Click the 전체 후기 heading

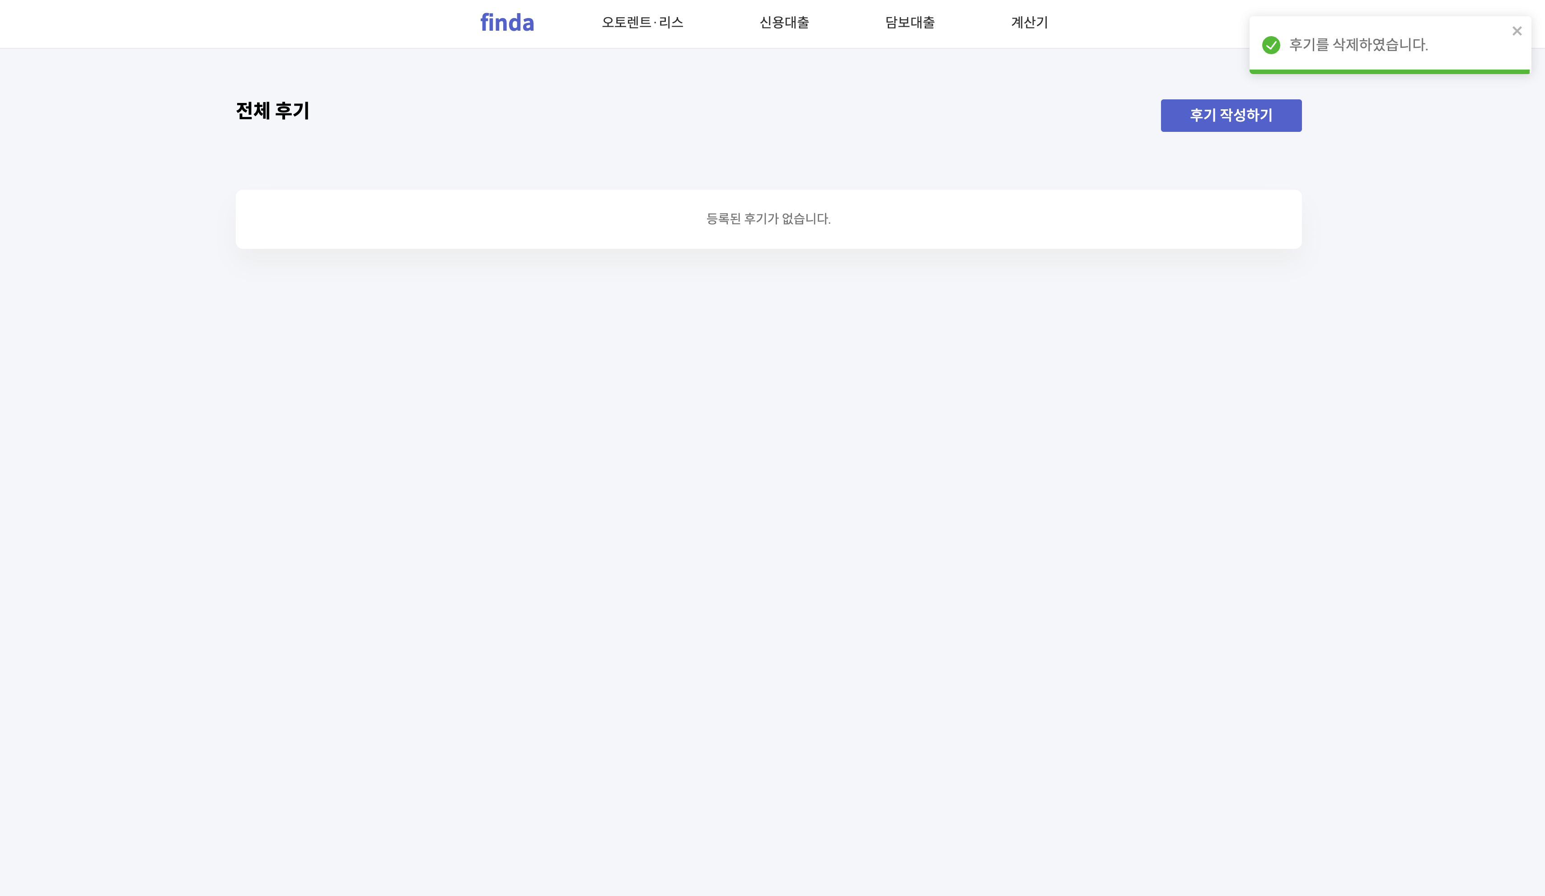(x=273, y=111)
